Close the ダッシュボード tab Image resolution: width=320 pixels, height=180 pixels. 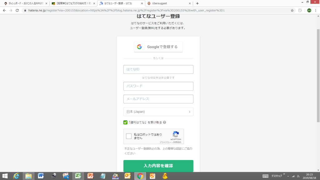(x=46, y=3)
